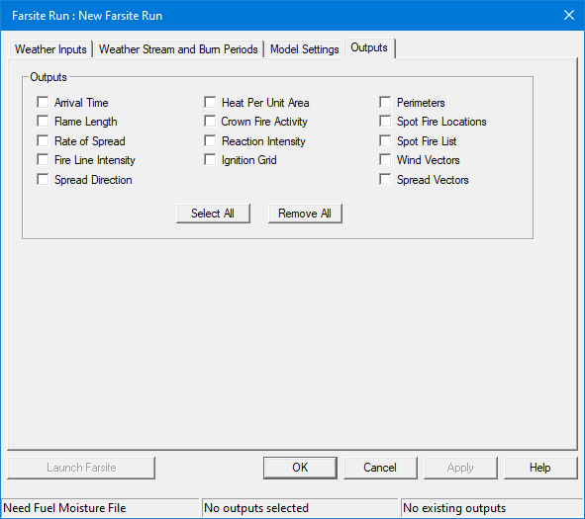
Task: Click 'No outputs selected' status text
Action: pyautogui.click(x=256, y=508)
